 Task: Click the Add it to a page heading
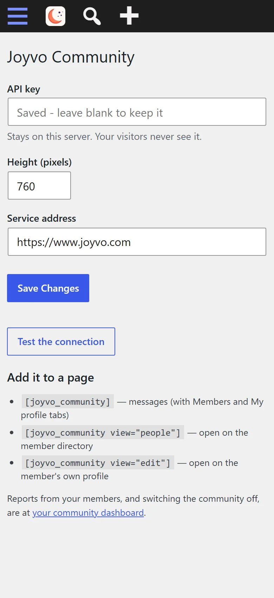[51, 378]
